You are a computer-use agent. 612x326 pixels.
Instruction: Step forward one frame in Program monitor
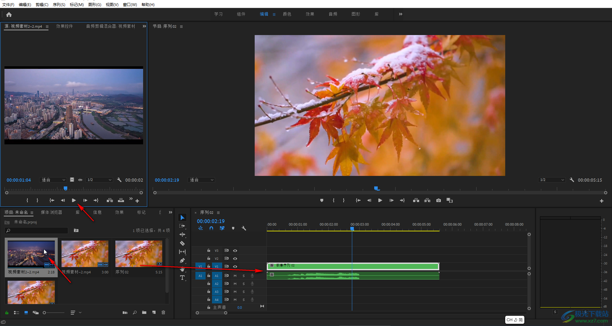pos(391,200)
